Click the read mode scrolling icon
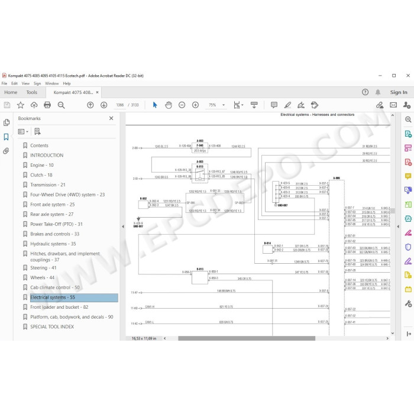Screen dimensions: 414x414 254,105
